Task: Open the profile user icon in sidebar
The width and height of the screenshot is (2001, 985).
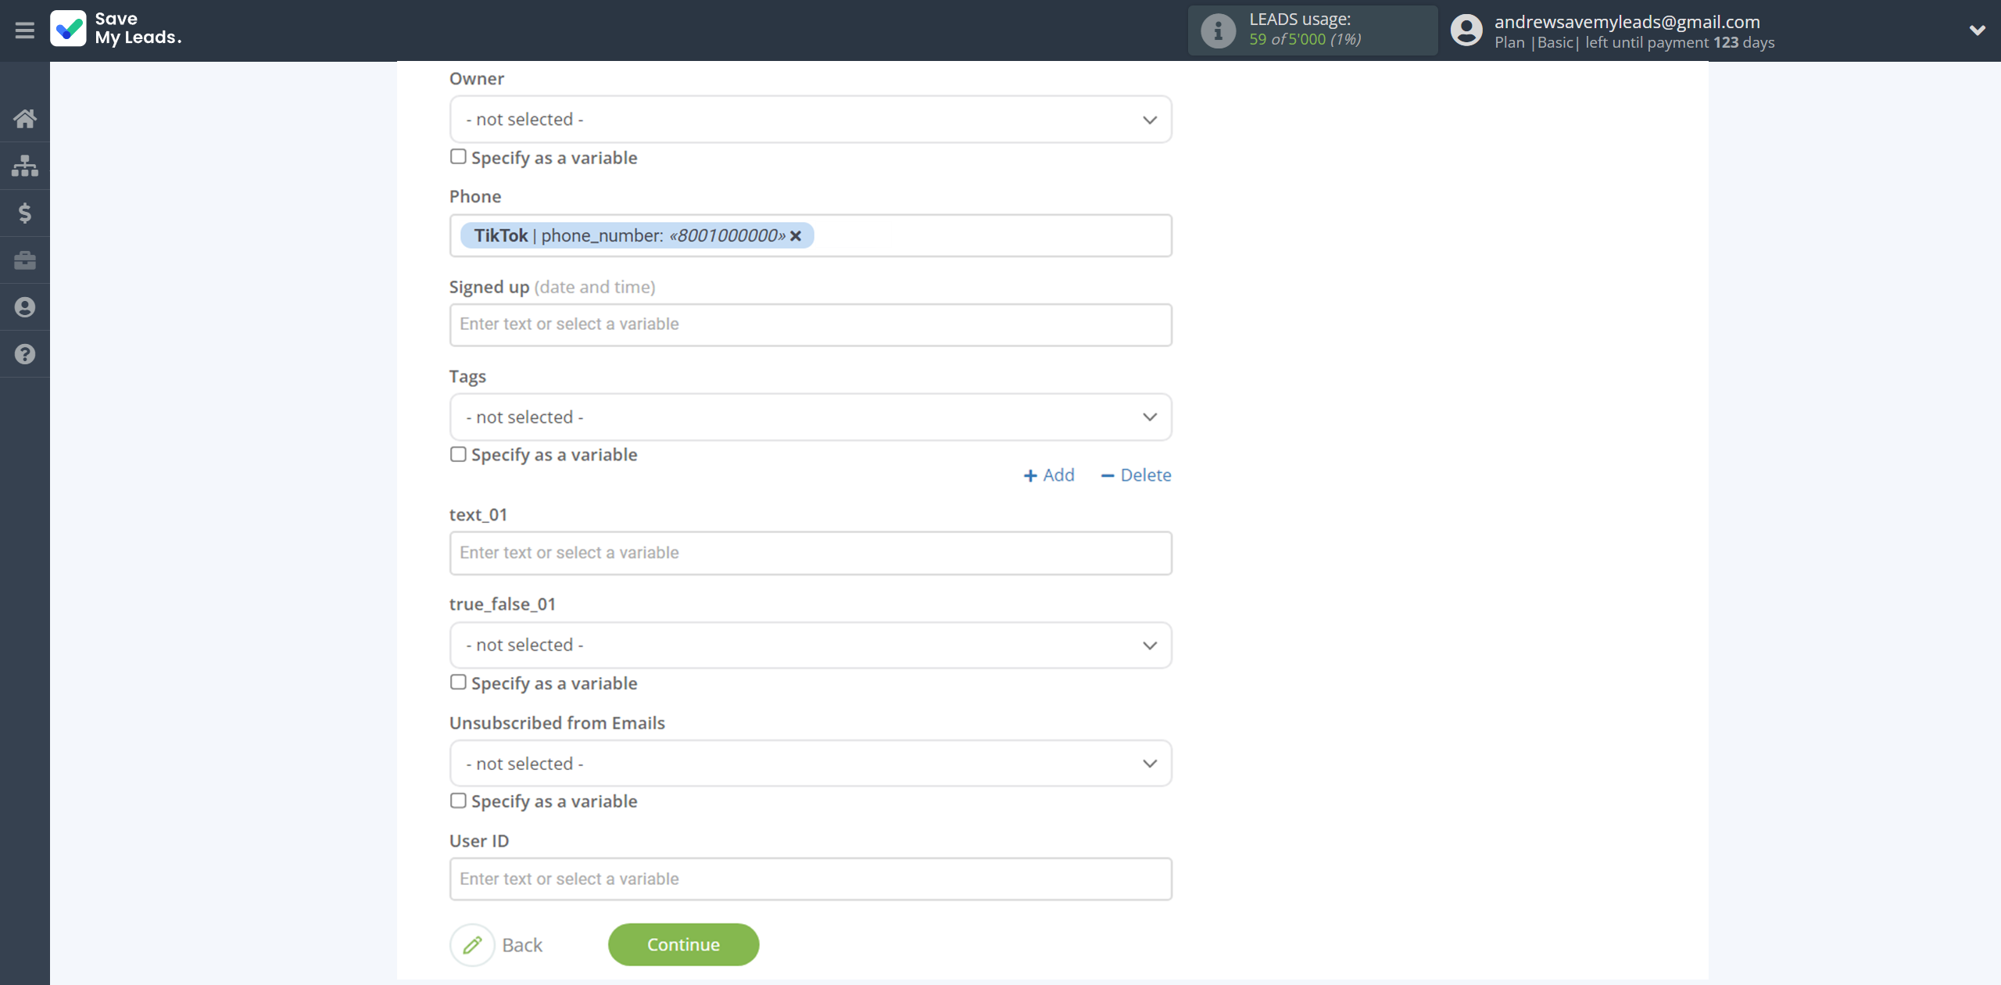Action: coord(24,307)
